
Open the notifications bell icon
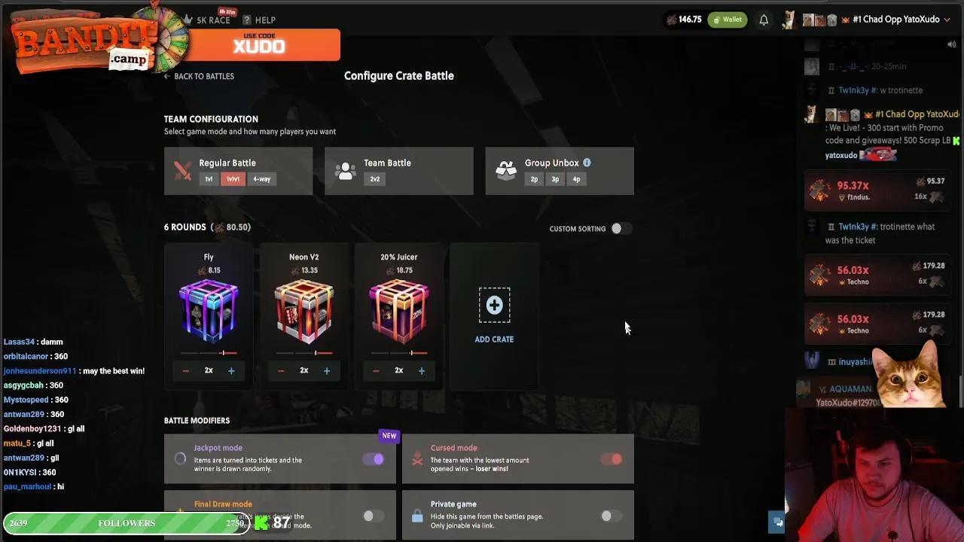764,20
